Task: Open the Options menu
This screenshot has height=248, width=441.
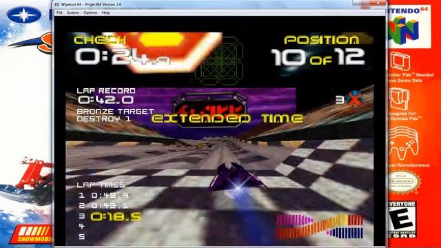Action: pos(90,12)
